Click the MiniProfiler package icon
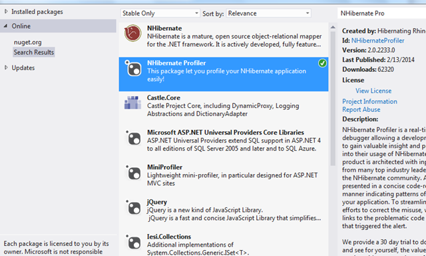The image size is (426, 256). (x=133, y=172)
